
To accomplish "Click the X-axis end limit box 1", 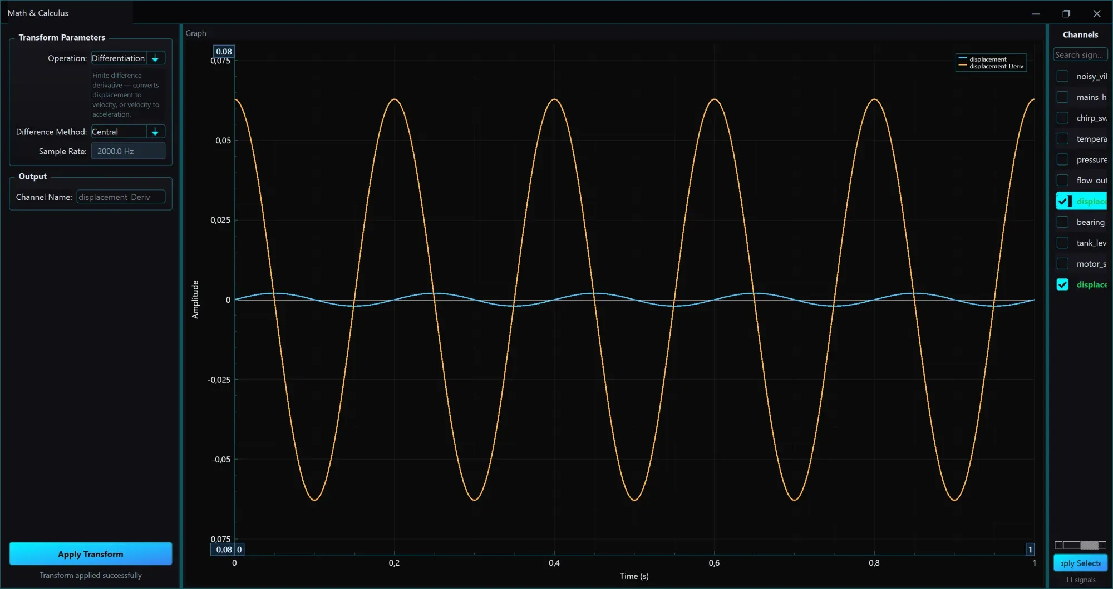I will (x=1030, y=550).
